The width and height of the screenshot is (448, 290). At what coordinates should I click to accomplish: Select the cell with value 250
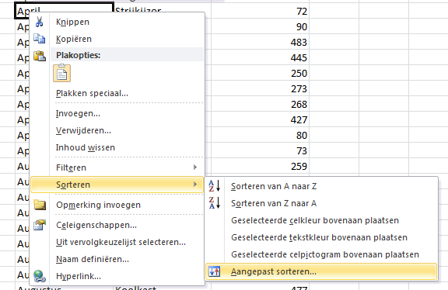point(260,73)
